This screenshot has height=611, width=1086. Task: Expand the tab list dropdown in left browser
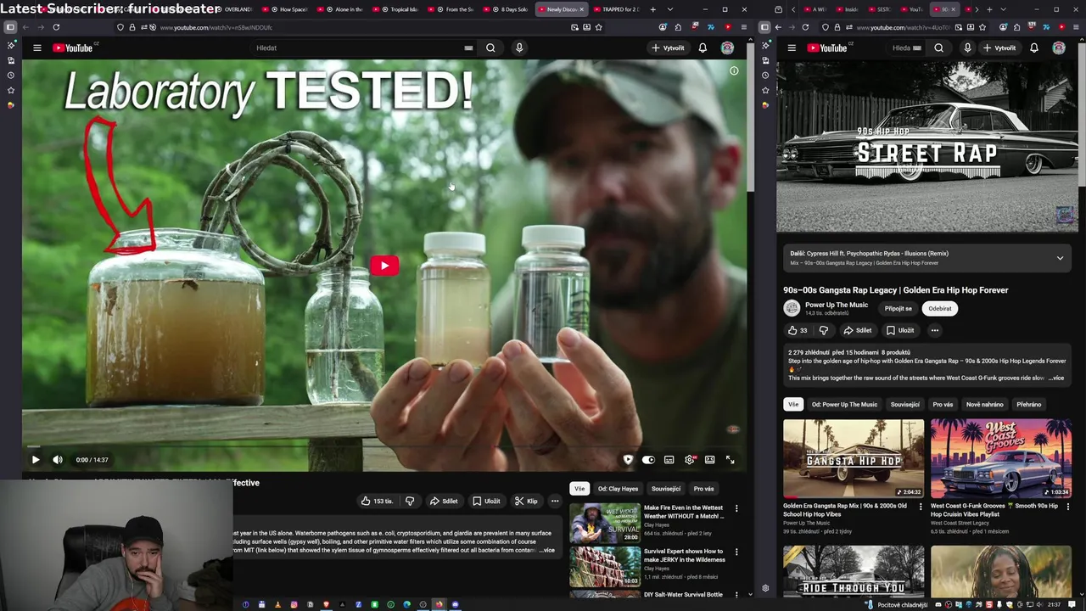pos(669,9)
